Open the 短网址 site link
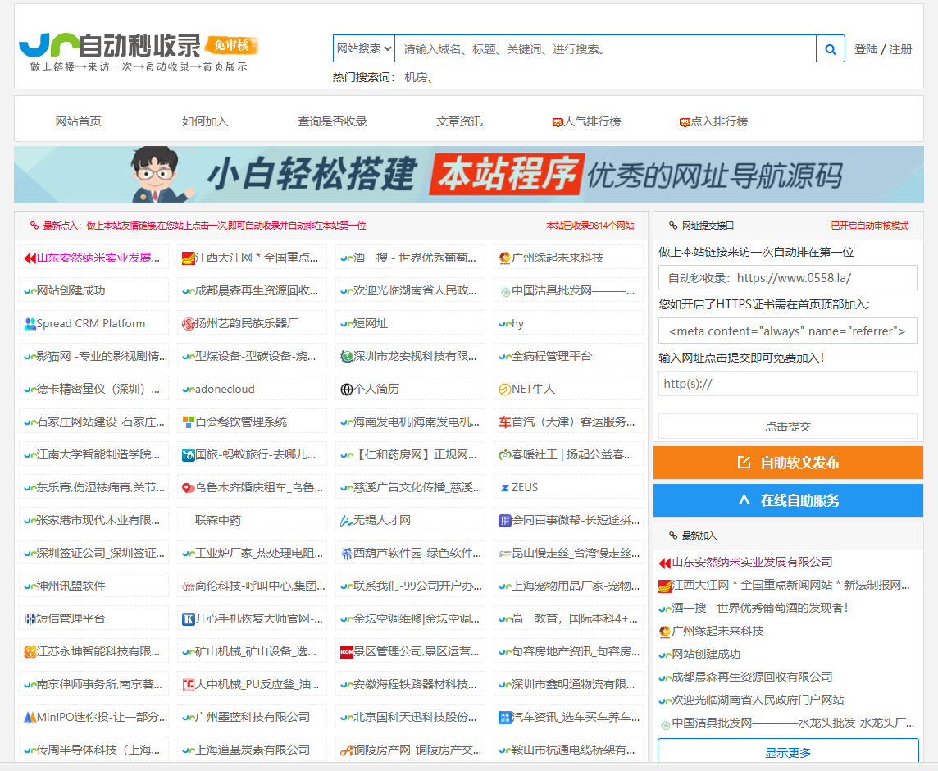This screenshot has width=938, height=771. [371, 324]
